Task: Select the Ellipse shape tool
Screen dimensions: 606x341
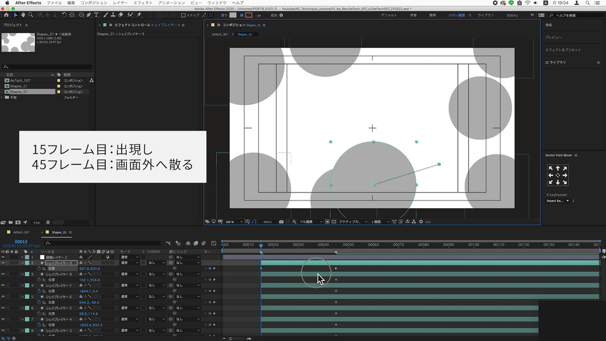Action: pos(81,15)
